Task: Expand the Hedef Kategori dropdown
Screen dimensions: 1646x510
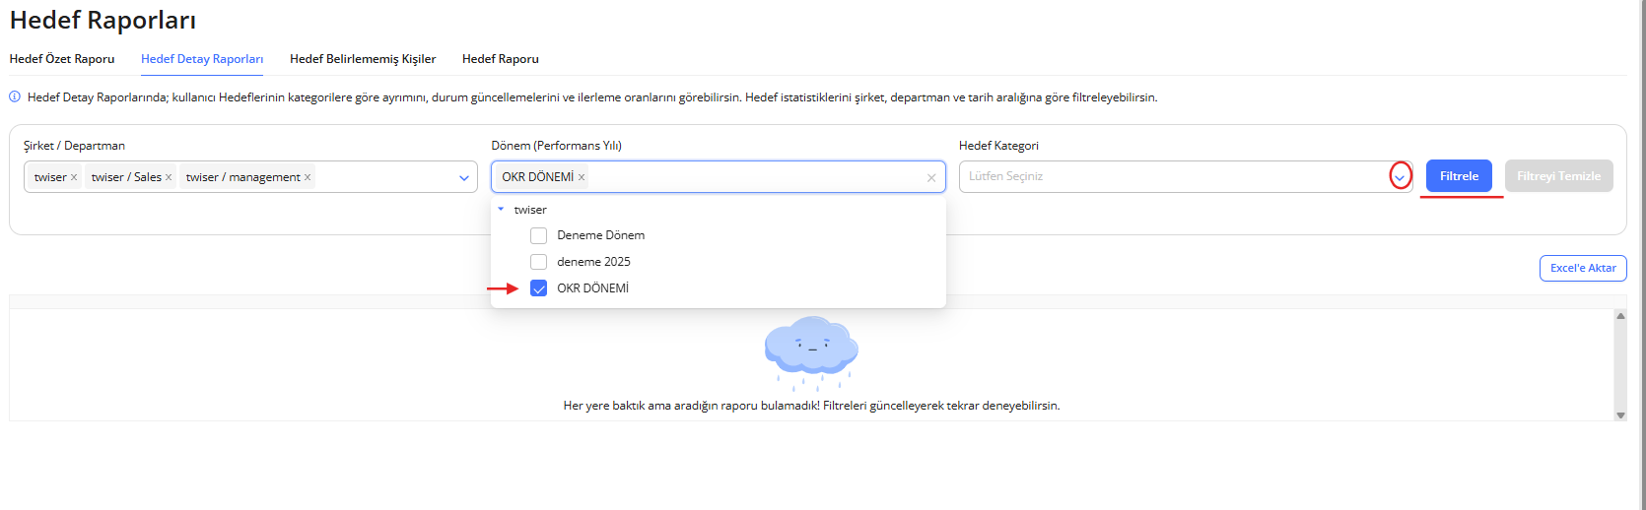Action: (x=1400, y=177)
